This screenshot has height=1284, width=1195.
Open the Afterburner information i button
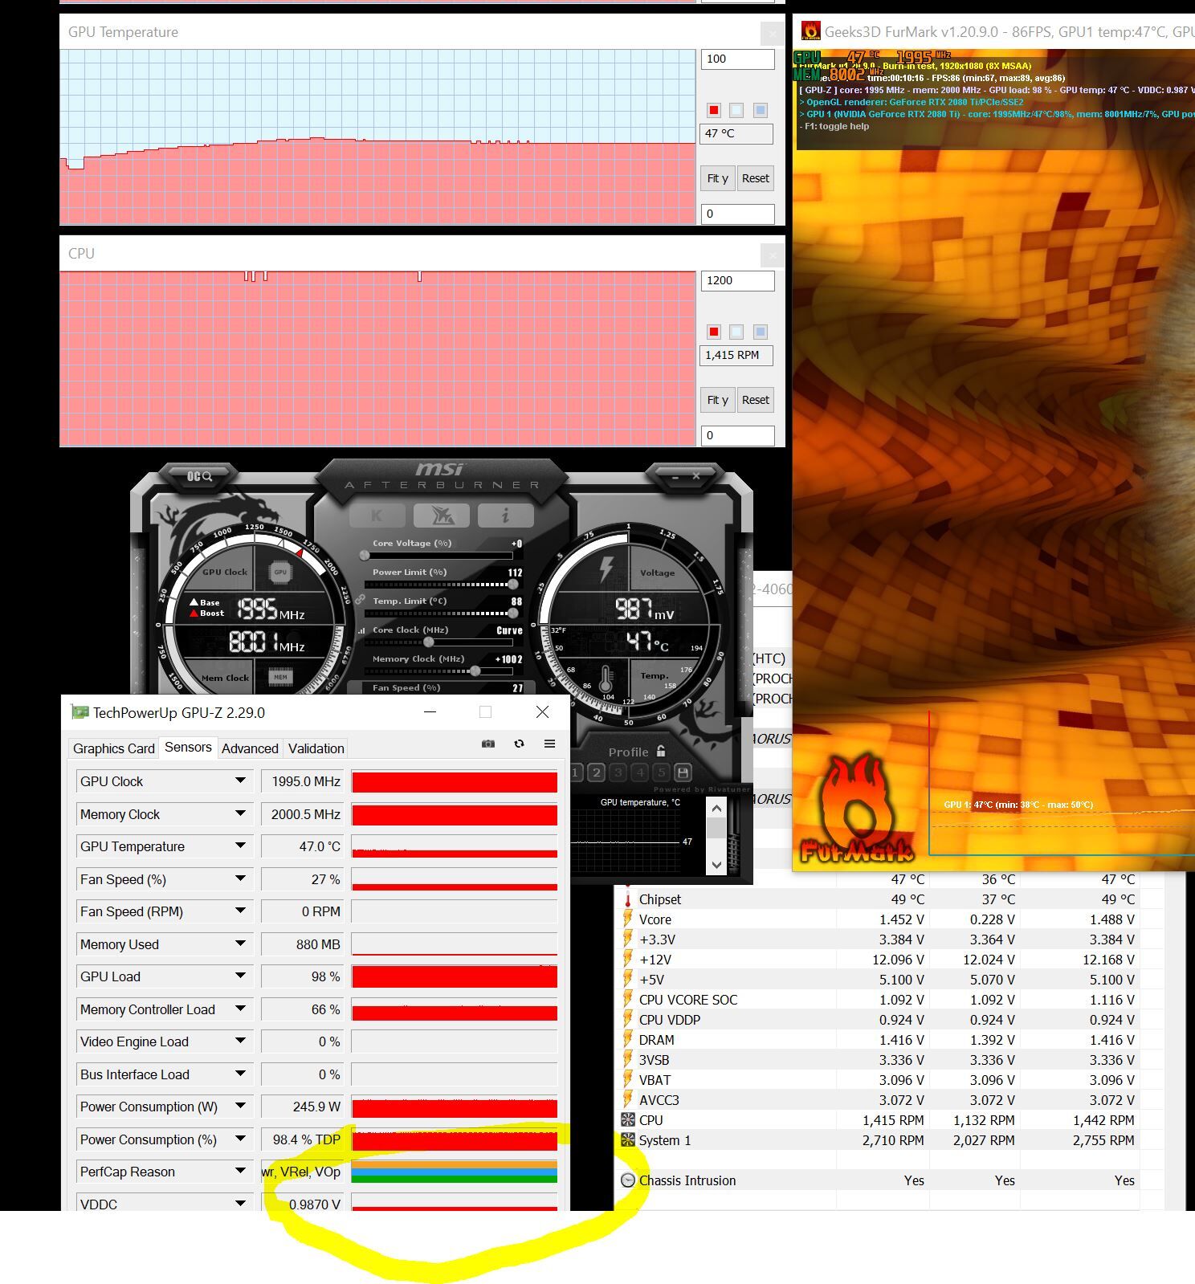pyautogui.click(x=505, y=516)
